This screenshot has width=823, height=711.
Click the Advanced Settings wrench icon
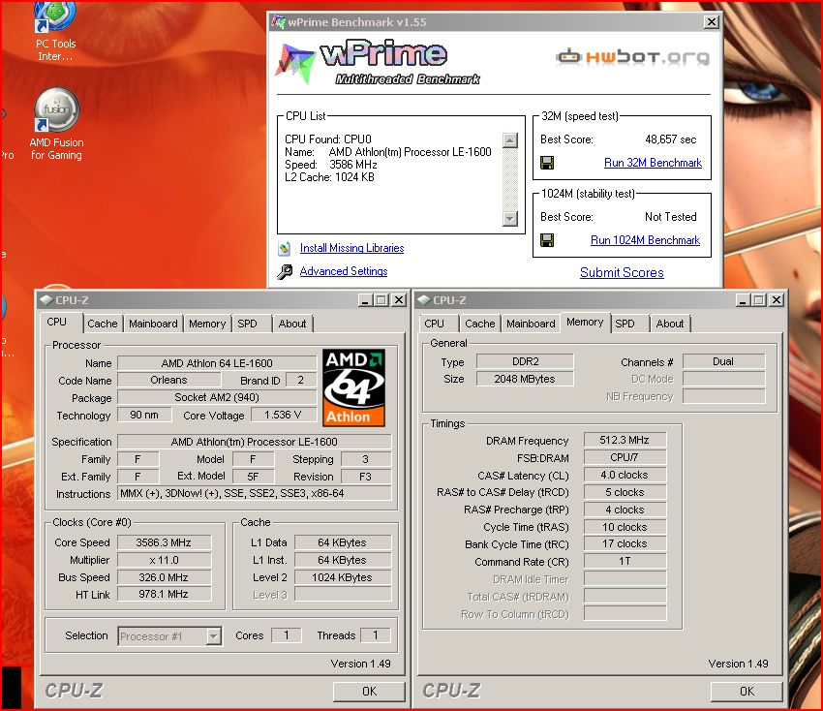point(285,271)
